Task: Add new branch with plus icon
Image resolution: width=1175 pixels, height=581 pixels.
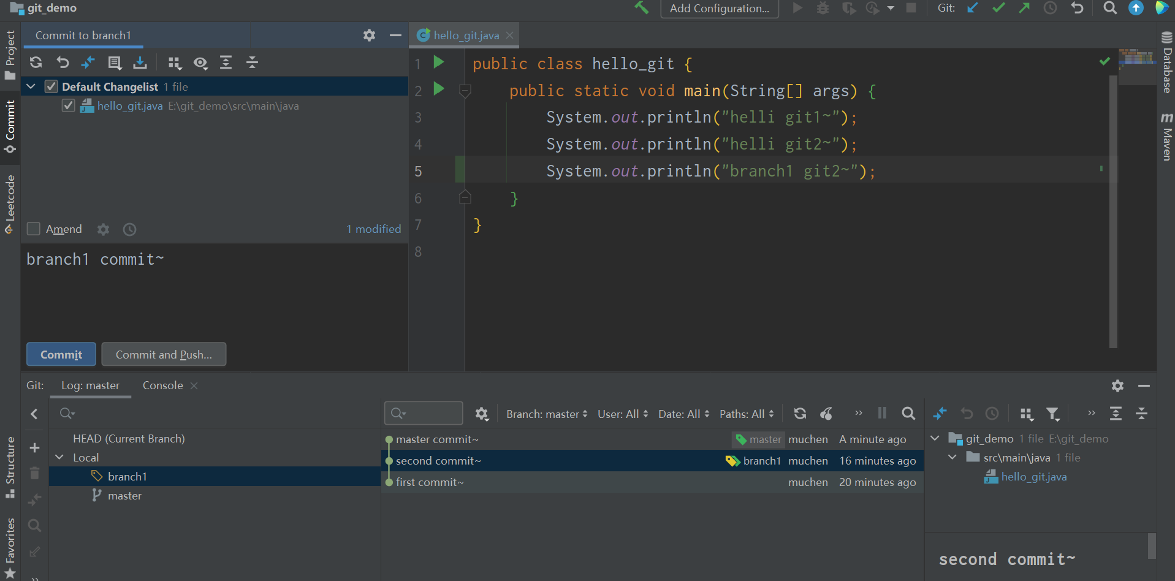Action: click(35, 448)
